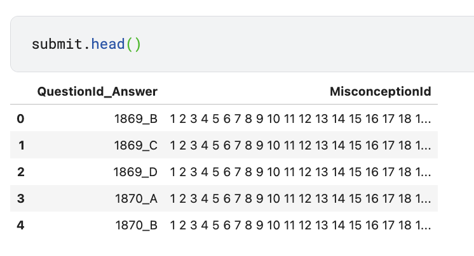Click the submit.head() code cell
474x256 pixels.
(242, 44)
